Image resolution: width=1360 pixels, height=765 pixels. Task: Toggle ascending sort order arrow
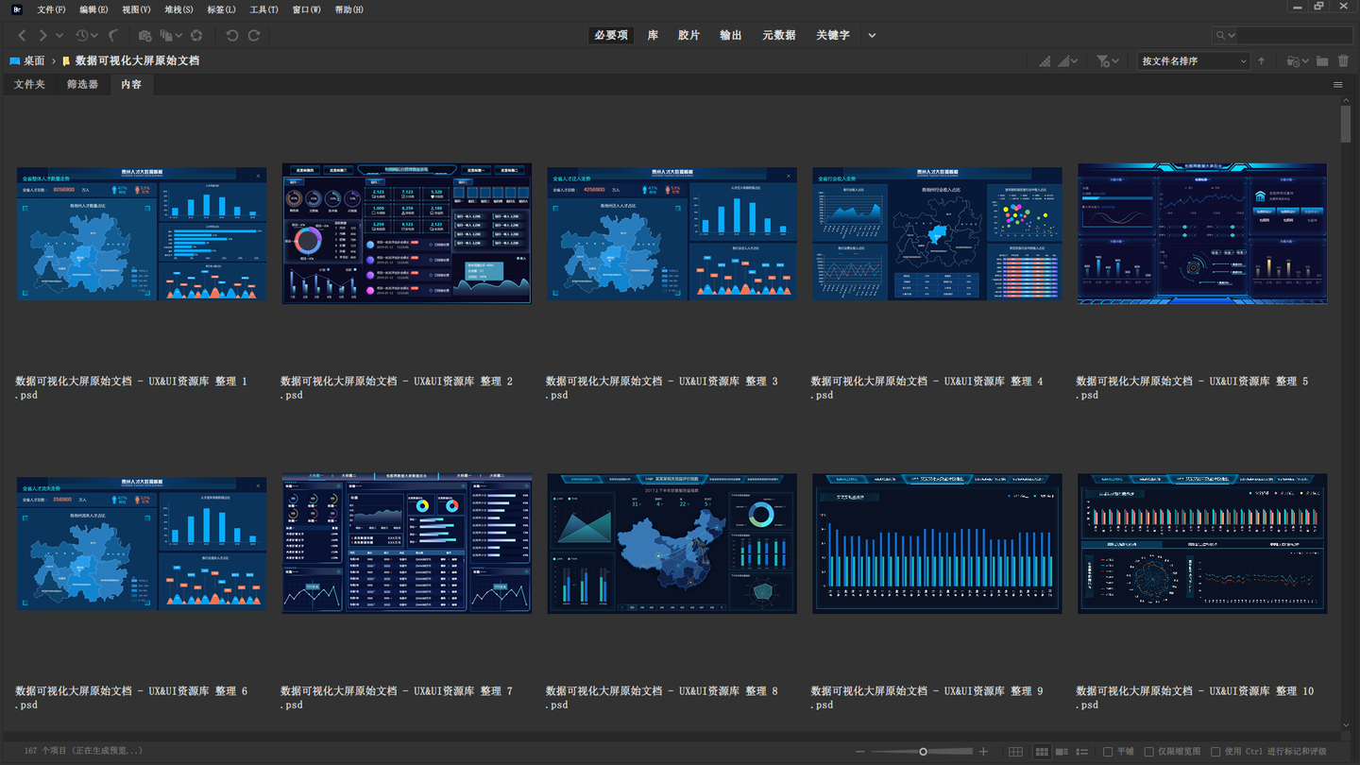[x=1261, y=60]
